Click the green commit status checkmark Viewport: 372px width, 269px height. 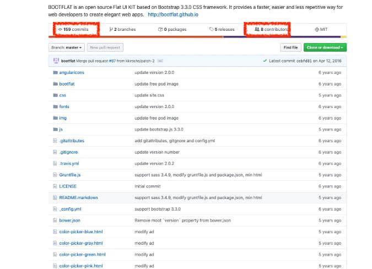coord(265,61)
